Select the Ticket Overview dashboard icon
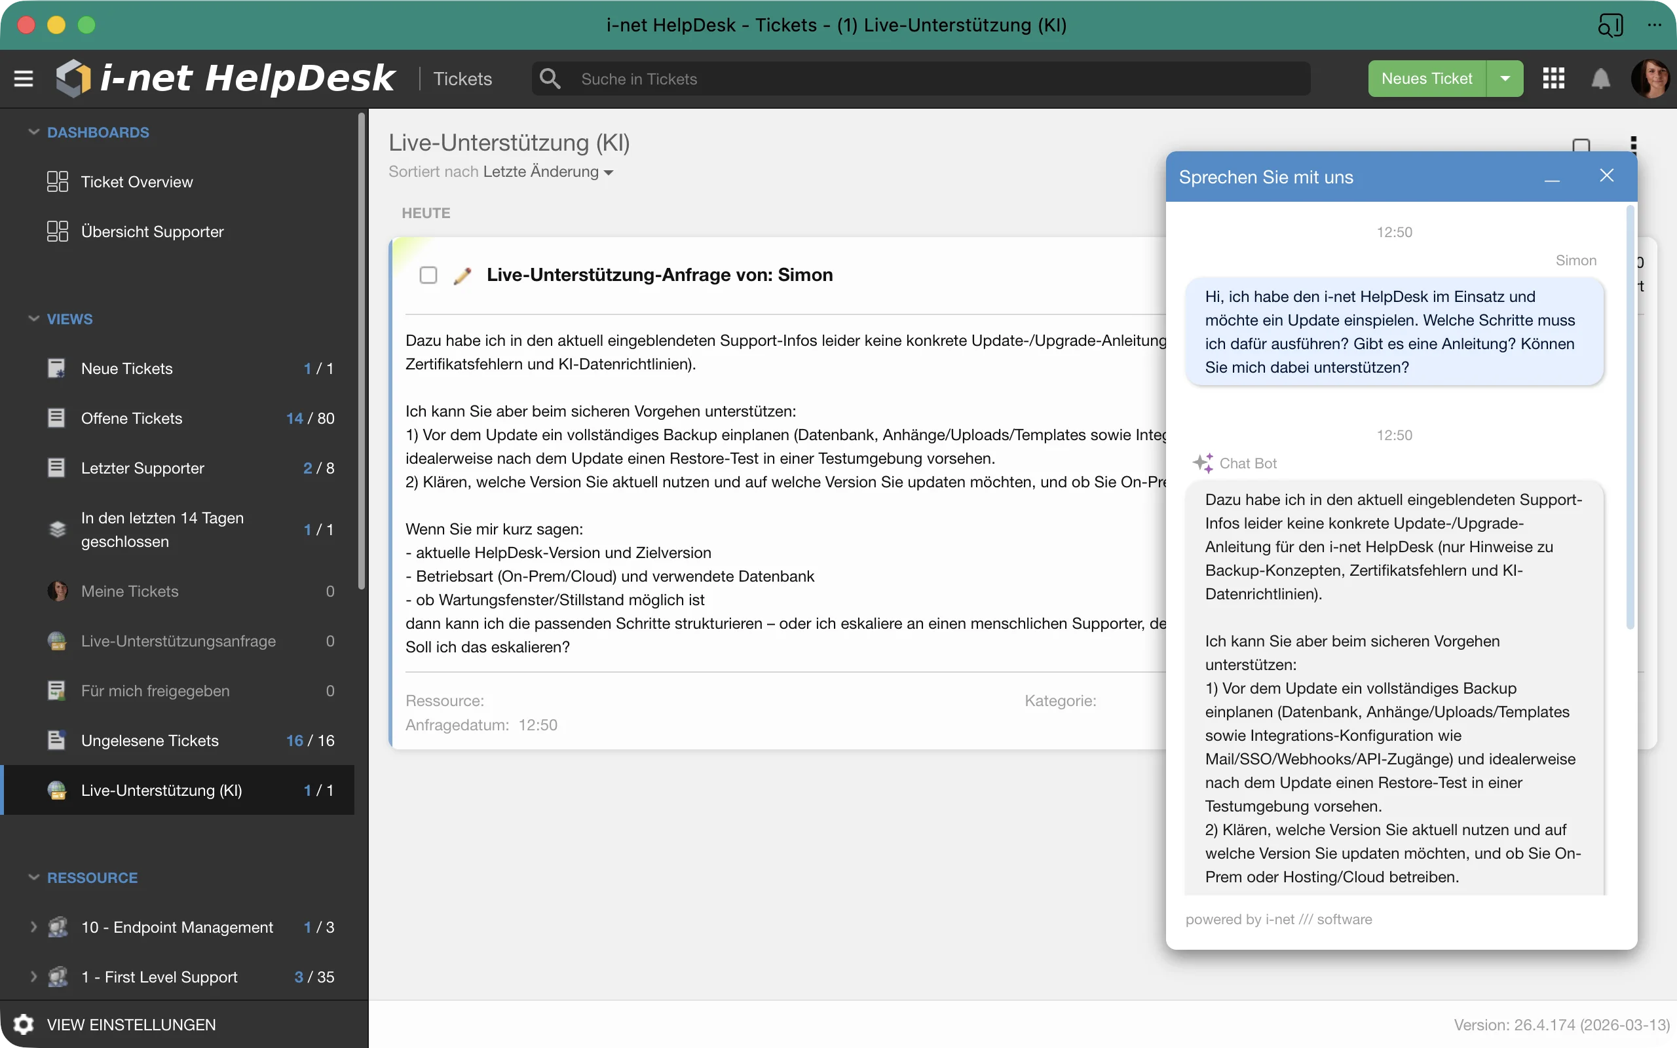This screenshot has height=1048, width=1677. coord(58,181)
